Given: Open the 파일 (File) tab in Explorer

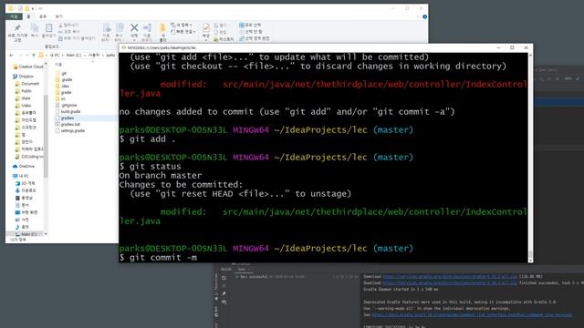Looking at the screenshot, I should click(14, 16).
